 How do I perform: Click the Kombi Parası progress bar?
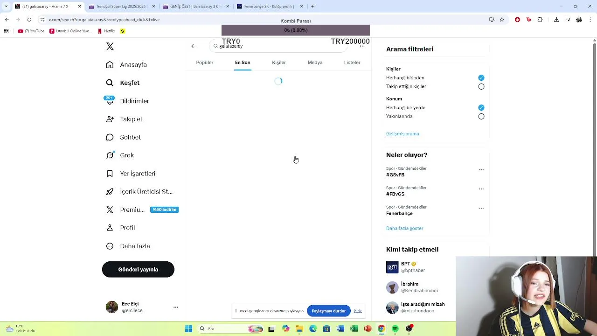pyautogui.click(x=296, y=30)
